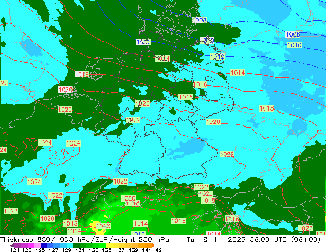
Task: Click the dark purple swatch above 121
Action: 17,245
